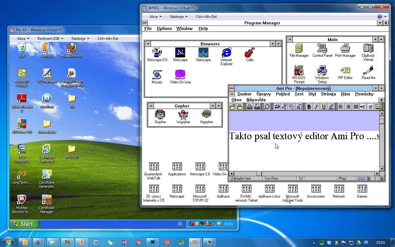
Task: Select the Mosaic browser icon
Action: click(x=157, y=77)
